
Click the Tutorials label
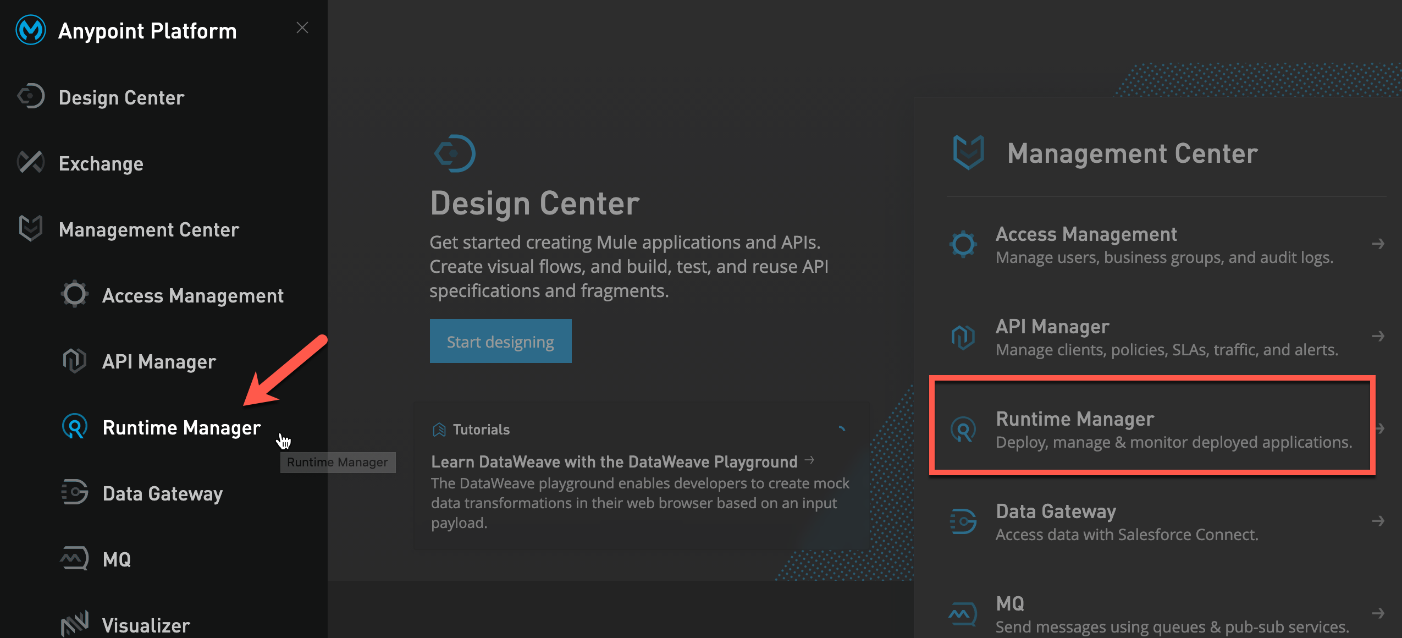[x=481, y=430]
